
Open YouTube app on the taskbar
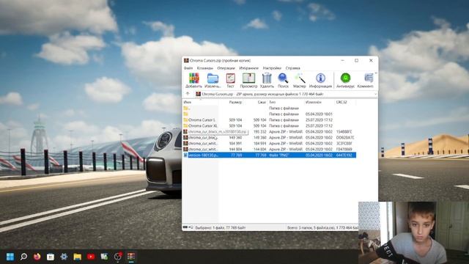pyautogui.click(x=91, y=257)
